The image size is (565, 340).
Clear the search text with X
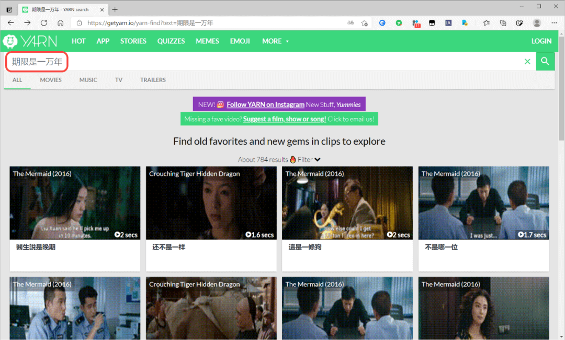pyautogui.click(x=527, y=62)
